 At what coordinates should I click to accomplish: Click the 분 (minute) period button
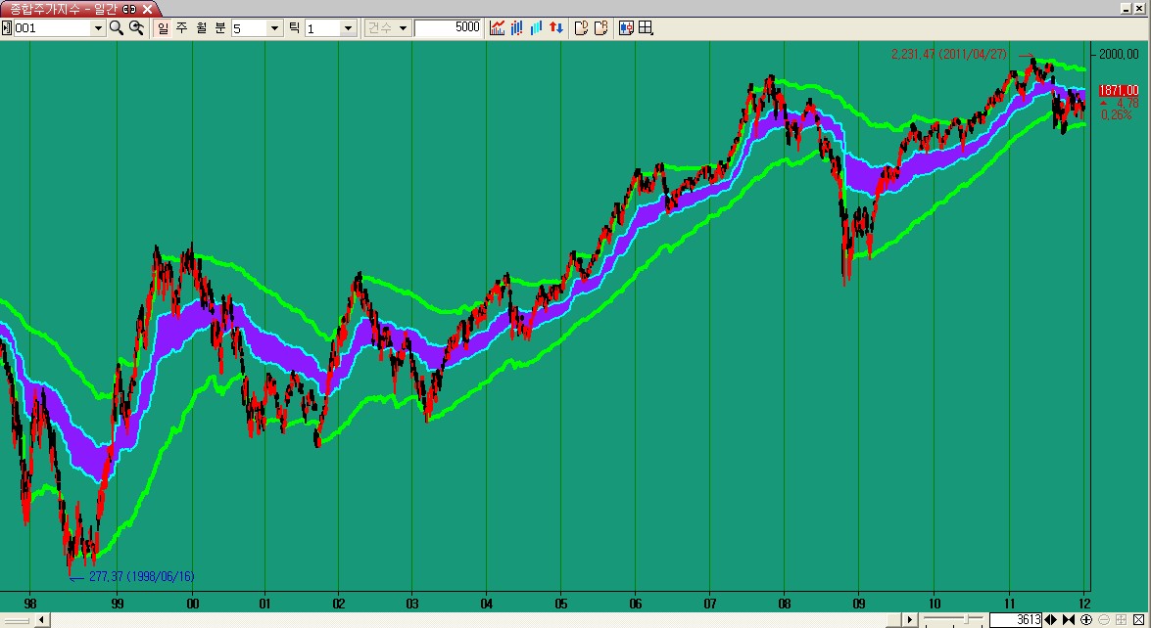click(220, 28)
